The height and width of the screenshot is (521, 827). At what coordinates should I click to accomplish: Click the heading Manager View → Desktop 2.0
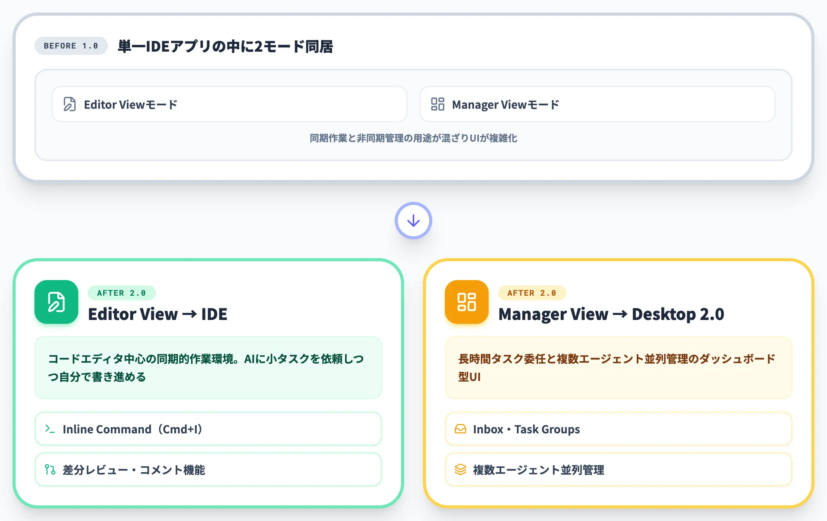tap(611, 314)
